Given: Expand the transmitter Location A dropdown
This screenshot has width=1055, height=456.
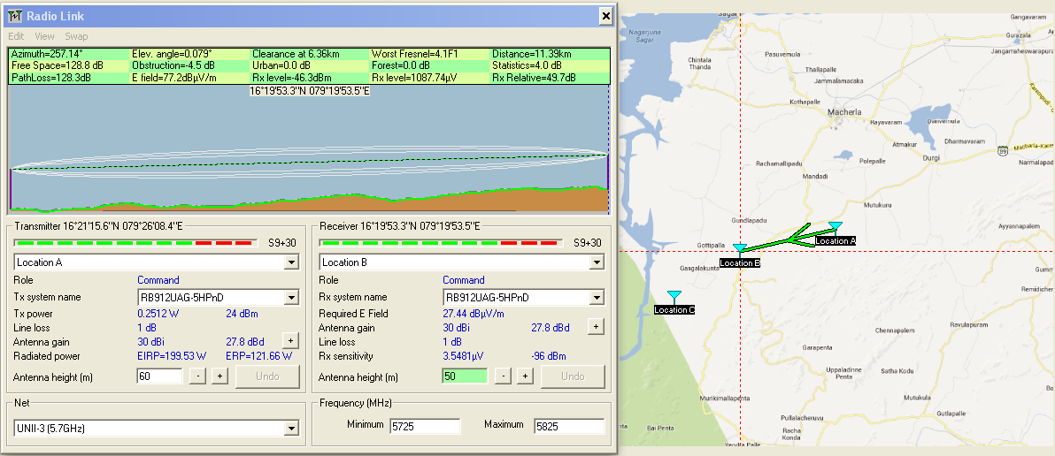Looking at the screenshot, I should (x=291, y=262).
